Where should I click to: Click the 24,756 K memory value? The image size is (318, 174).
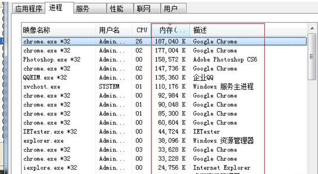(x=172, y=168)
